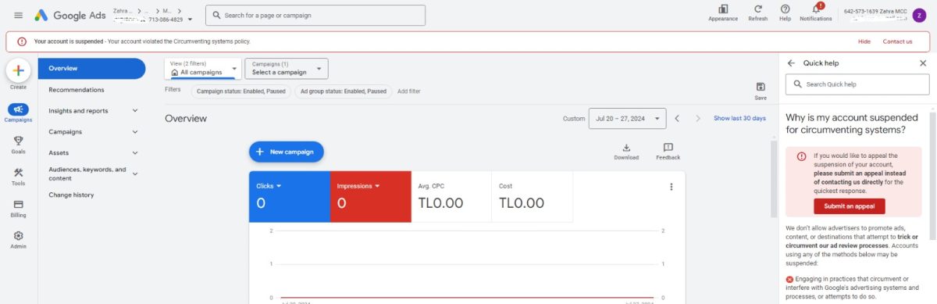The image size is (937, 304).
Task: Click Submit an appeal button
Action: 850,206
